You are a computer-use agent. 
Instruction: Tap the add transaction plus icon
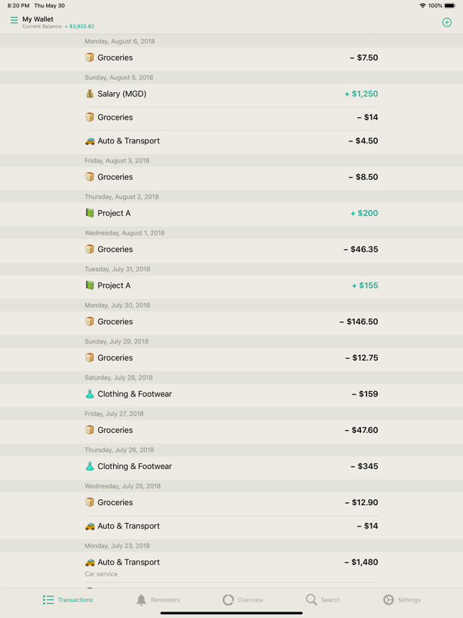tap(446, 22)
